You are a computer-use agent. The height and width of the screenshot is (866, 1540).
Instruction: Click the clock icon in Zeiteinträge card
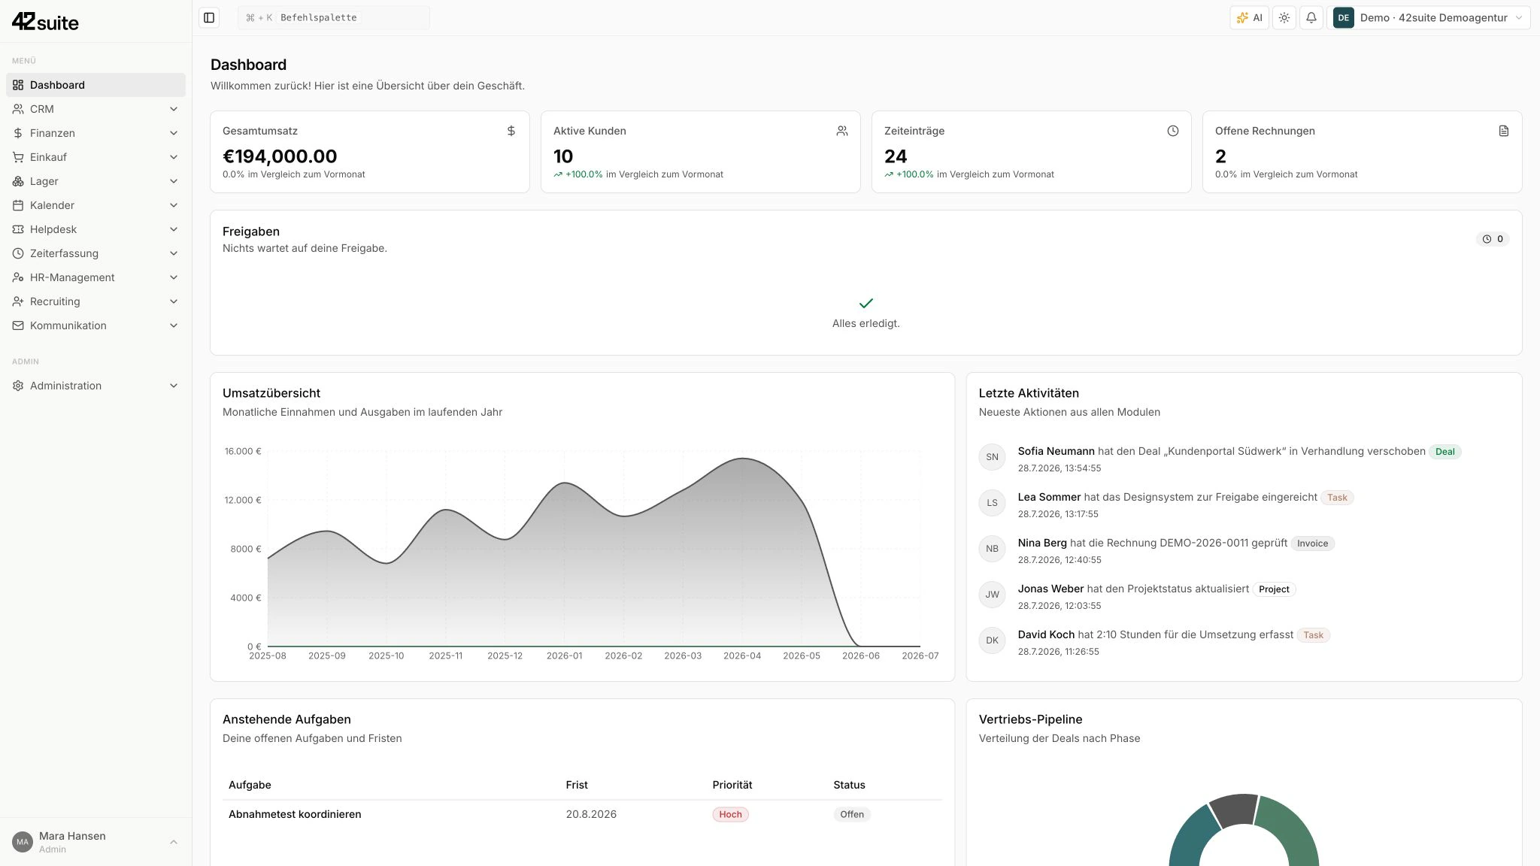pyautogui.click(x=1173, y=131)
